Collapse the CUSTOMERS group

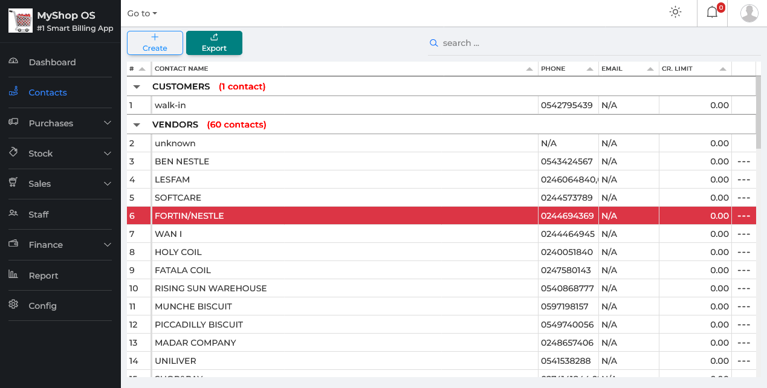coord(137,87)
